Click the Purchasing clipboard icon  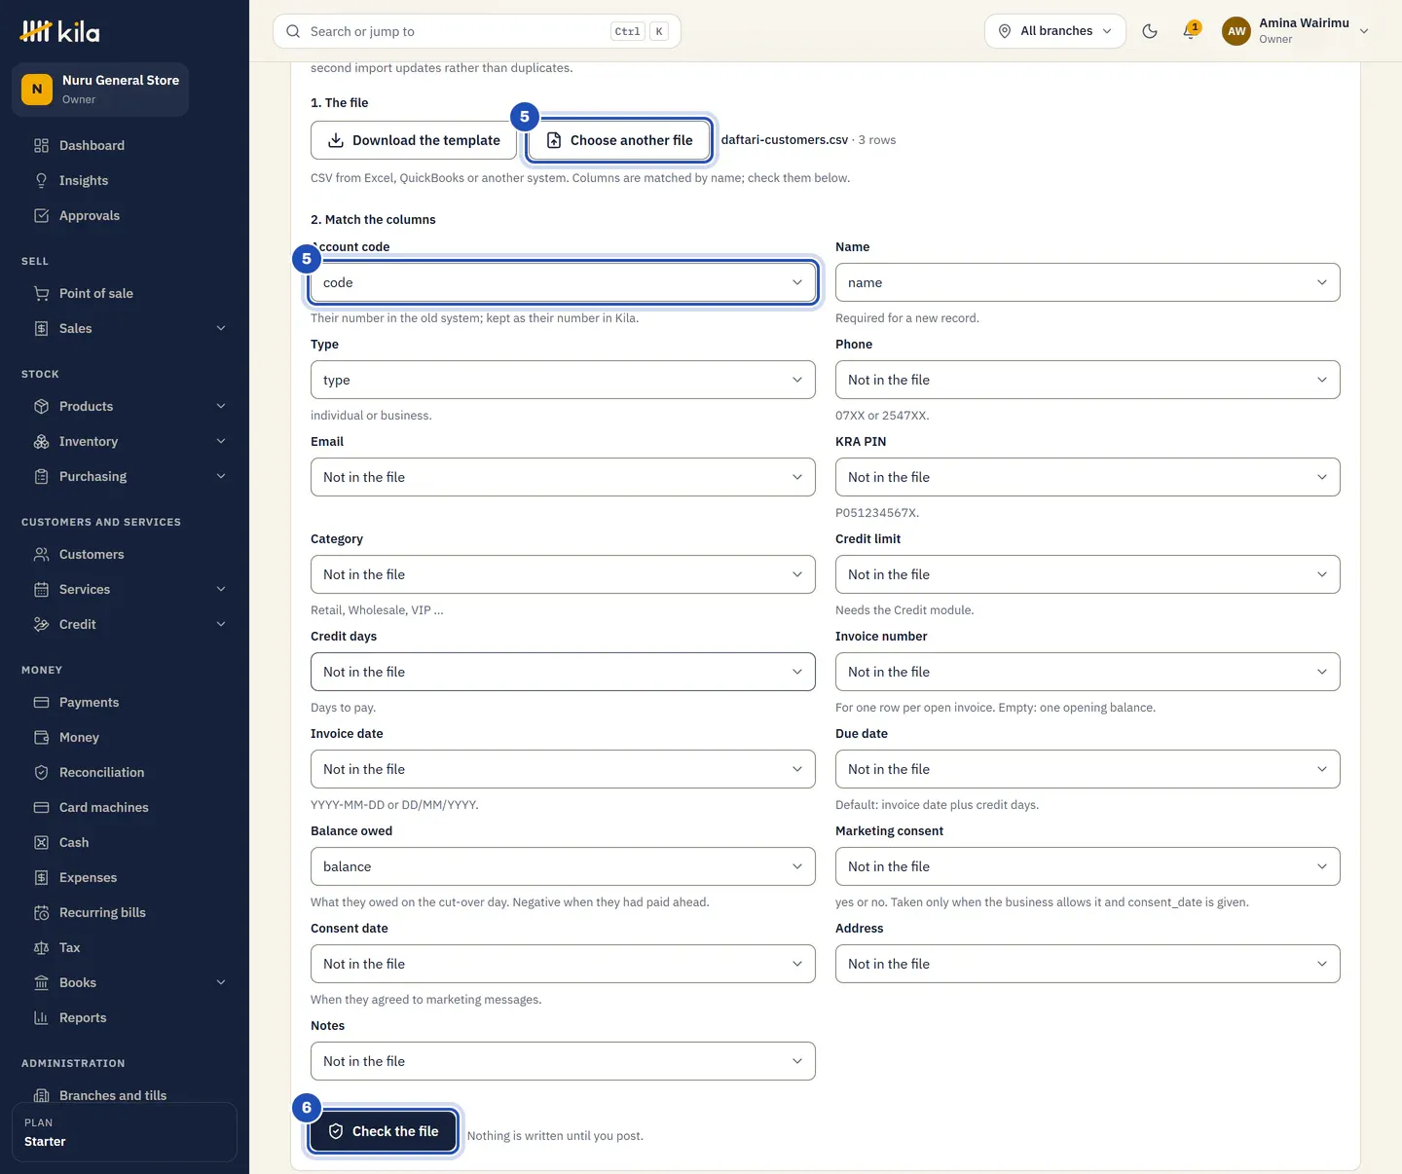tap(41, 476)
